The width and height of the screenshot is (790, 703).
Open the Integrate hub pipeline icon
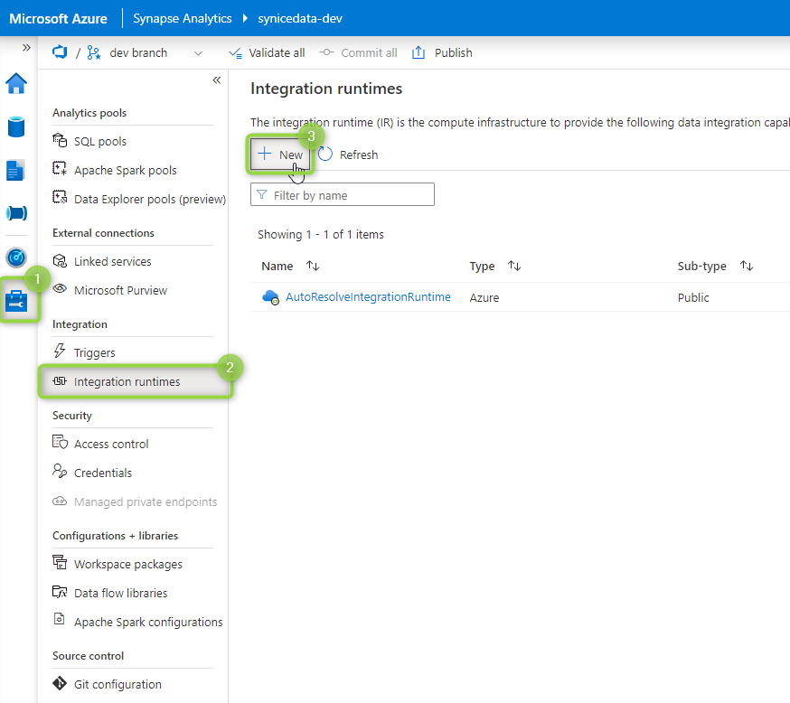[x=16, y=213]
